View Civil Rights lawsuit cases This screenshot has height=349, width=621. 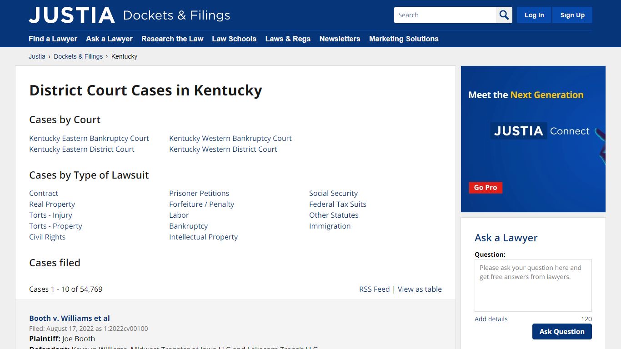[47, 237]
